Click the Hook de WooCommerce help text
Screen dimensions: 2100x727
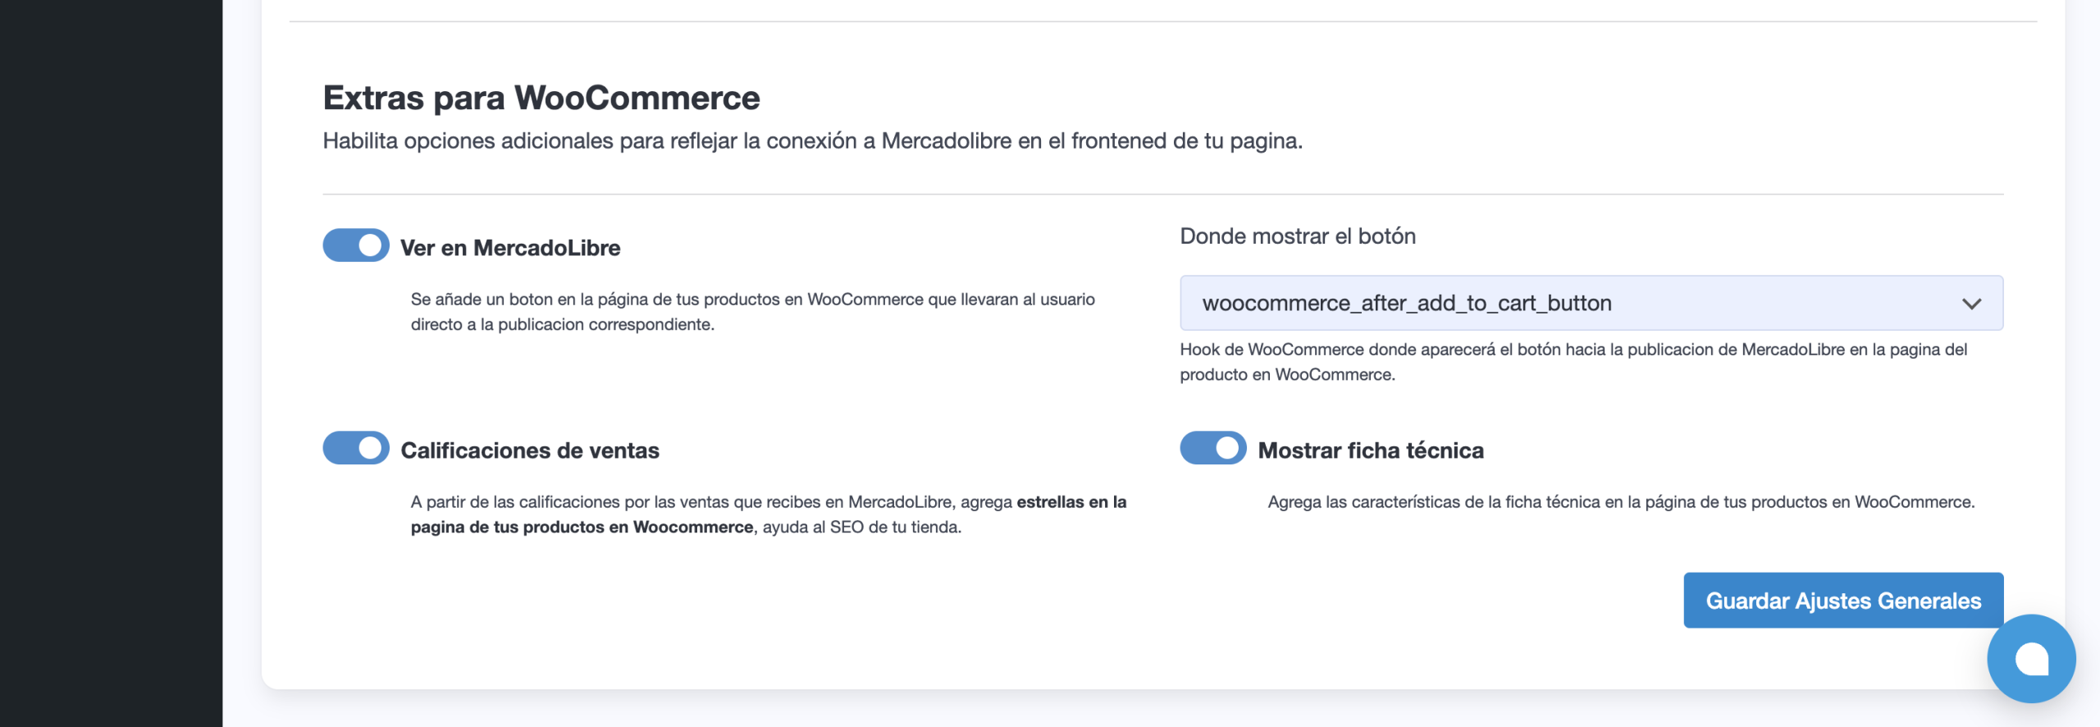click(1573, 362)
